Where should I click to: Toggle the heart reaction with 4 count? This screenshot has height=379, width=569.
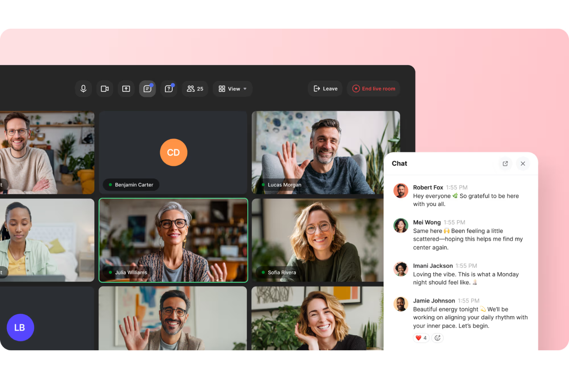421,338
